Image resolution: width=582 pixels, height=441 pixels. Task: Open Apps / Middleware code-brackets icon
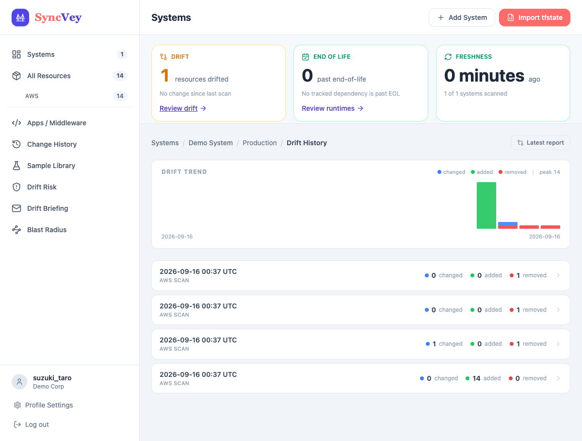pyautogui.click(x=16, y=123)
